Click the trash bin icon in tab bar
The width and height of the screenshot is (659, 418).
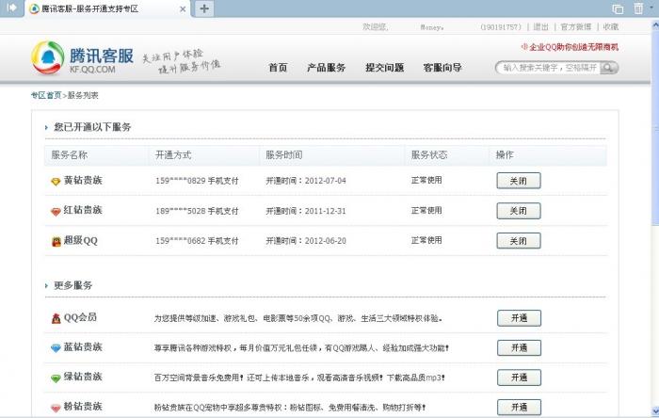click(x=638, y=8)
